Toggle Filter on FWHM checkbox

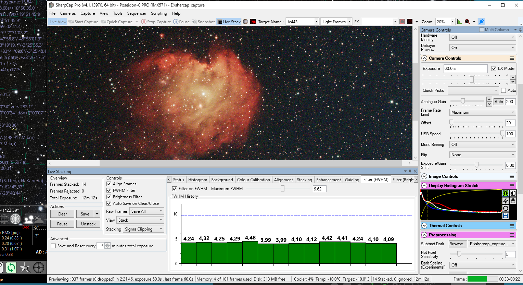[x=175, y=189]
